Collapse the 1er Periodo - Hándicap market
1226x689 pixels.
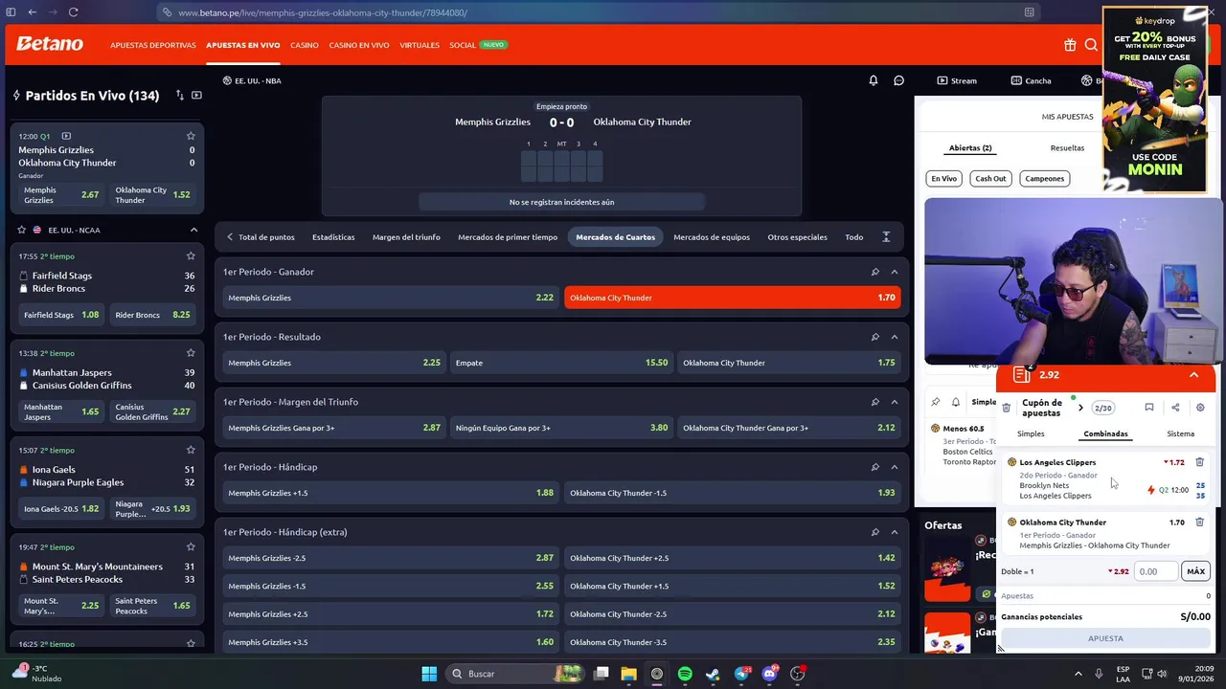pyautogui.click(x=895, y=467)
